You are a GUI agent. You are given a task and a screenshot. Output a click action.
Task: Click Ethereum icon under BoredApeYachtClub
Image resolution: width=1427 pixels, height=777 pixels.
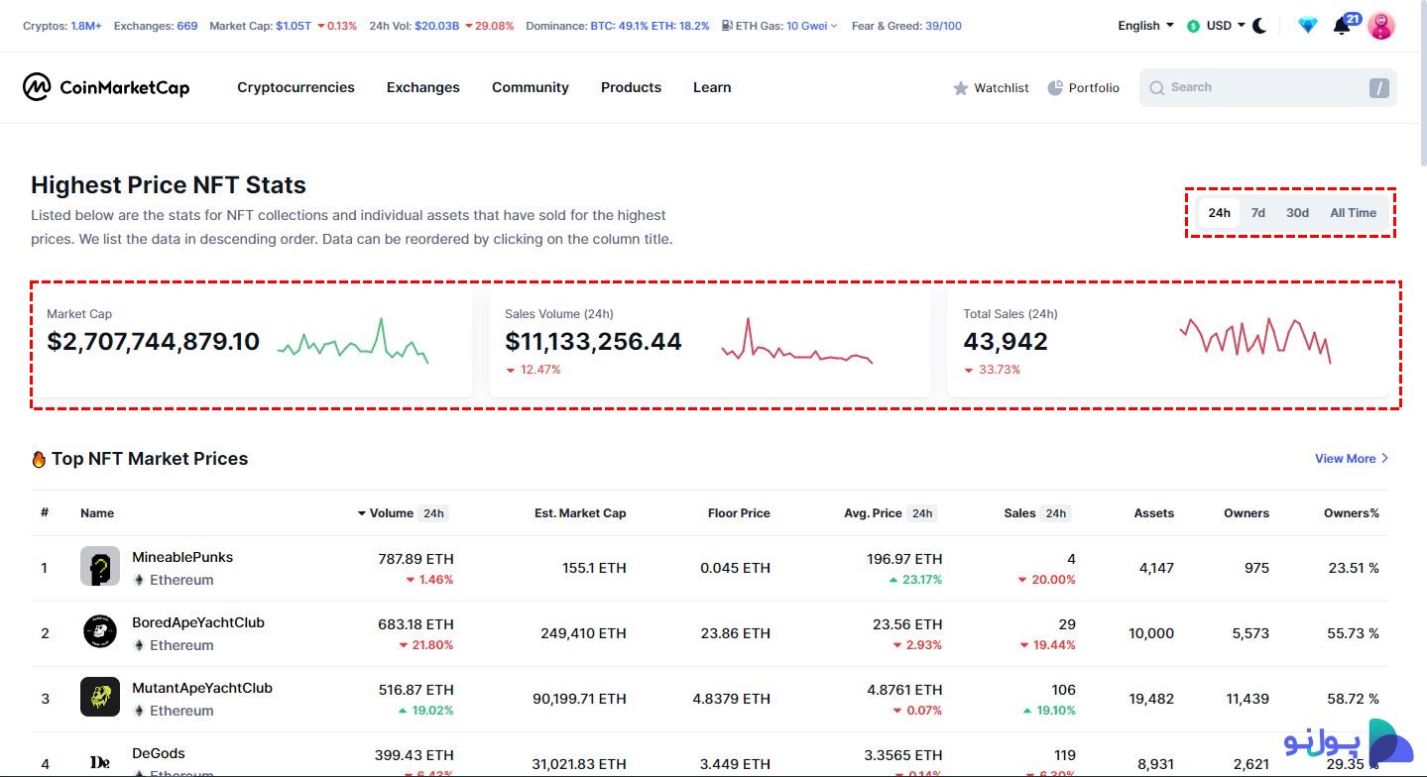[x=139, y=645]
